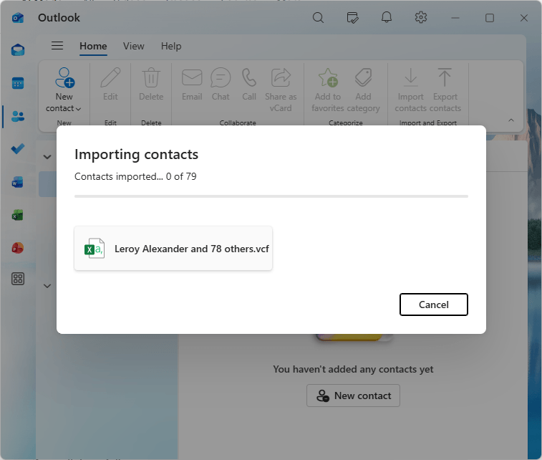Click Export contacts button
The height and width of the screenshot is (460, 542).
[445, 90]
